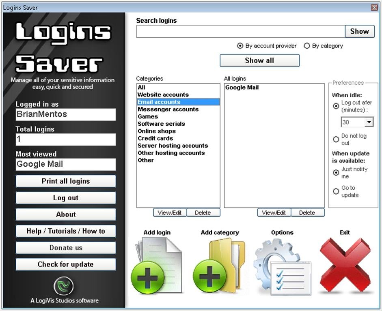Select the Online shops category
This screenshot has width=382, height=311.
pos(178,131)
